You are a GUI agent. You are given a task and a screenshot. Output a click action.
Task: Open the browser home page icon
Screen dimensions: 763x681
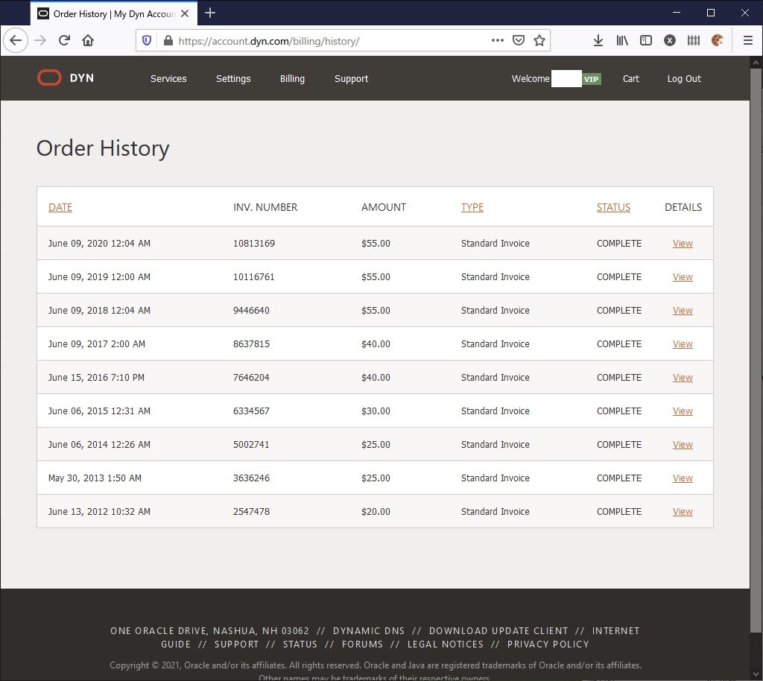[x=88, y=40]
